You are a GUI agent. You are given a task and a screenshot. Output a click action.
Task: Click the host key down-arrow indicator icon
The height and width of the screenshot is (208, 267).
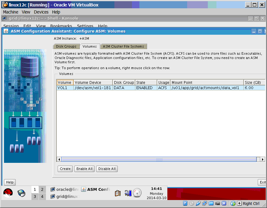[239, 203]
